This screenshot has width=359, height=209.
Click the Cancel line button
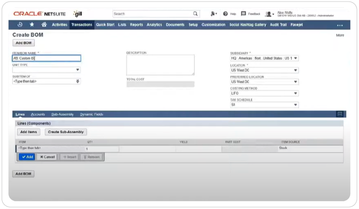(x=47, y=157)
